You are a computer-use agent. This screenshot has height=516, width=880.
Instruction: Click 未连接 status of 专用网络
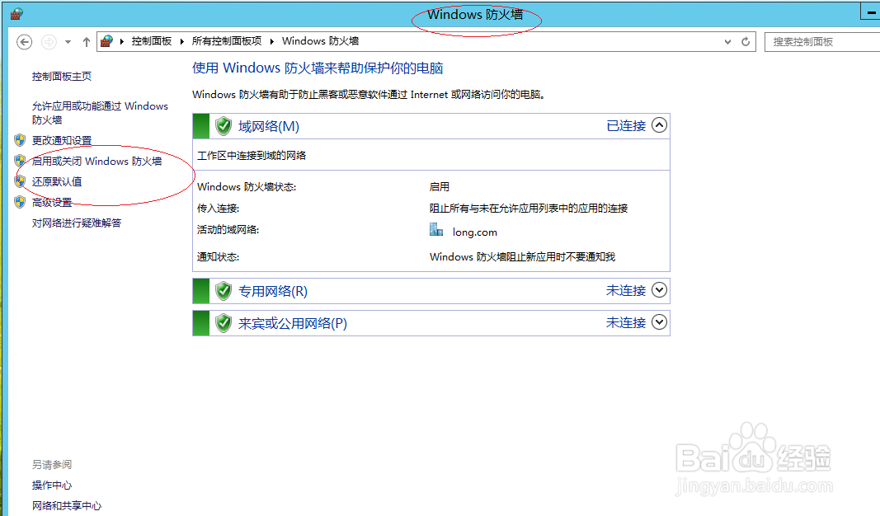click(626, 290)
